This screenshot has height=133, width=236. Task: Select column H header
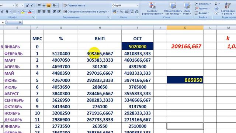click(100, 28)
